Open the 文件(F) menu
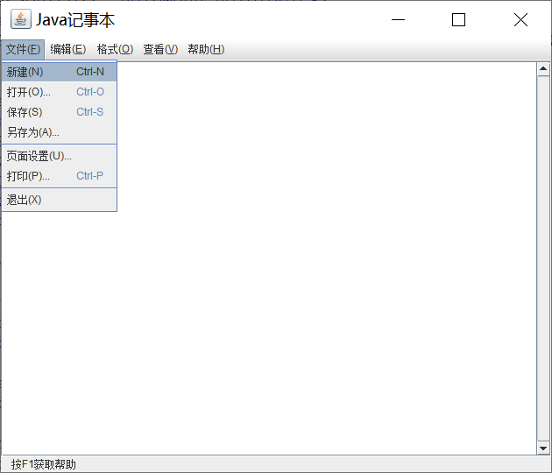The image size is (552, 473). pyautogui.click(x=24, y=49)
